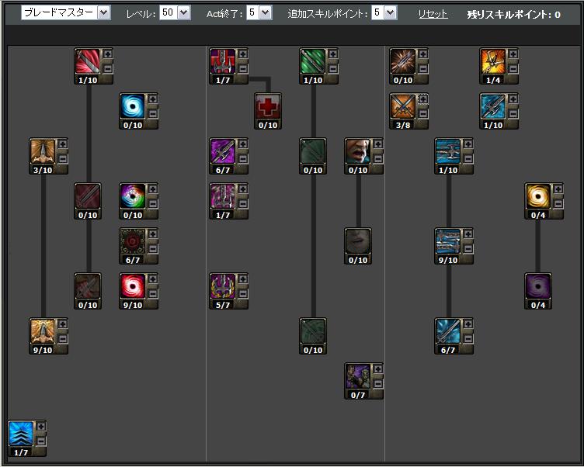Select the purple sword skill icon showing 6/7
The width and height of the screenshot is (584, 467).
point(223,151)
